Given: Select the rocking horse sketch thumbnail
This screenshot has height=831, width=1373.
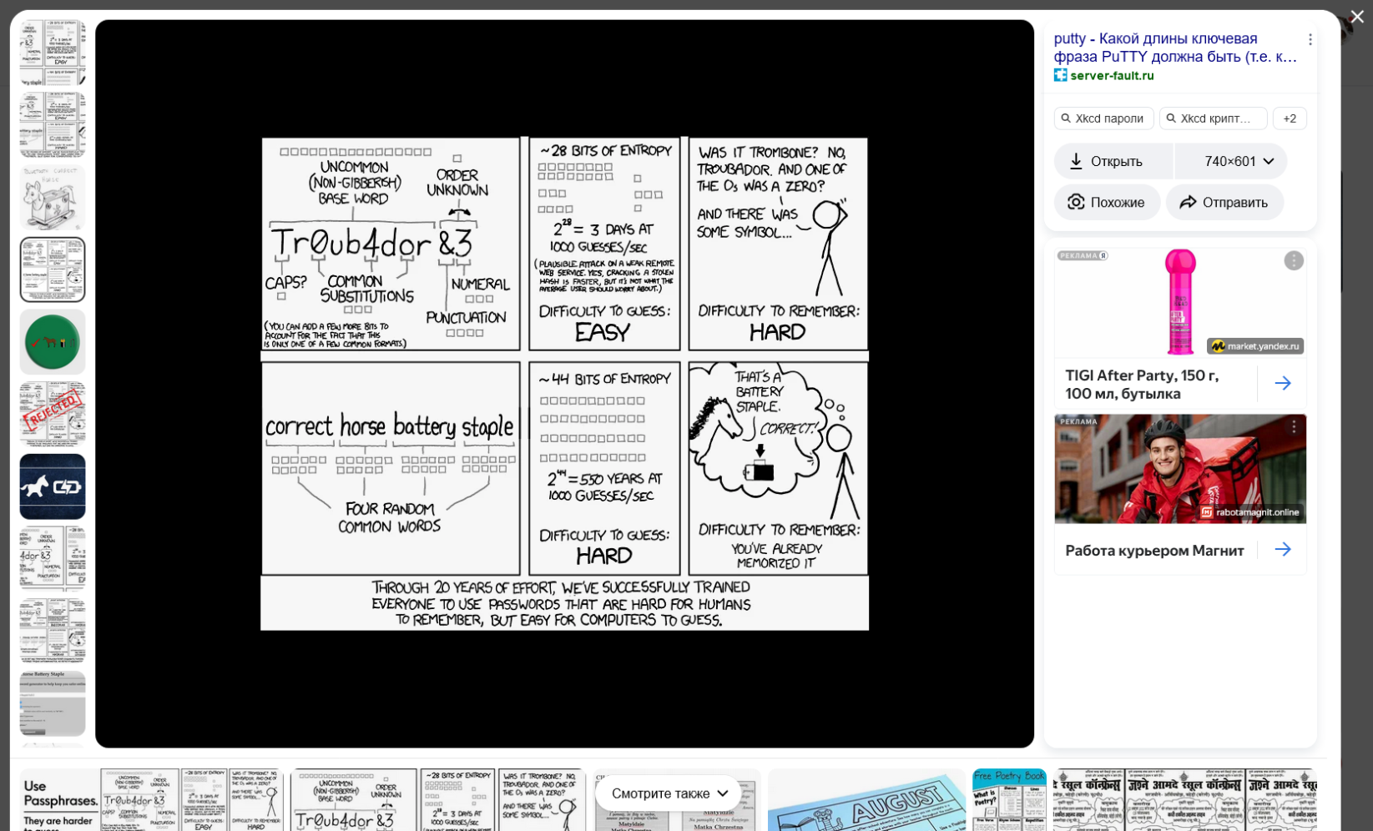Looking at the screenshot, I should pos(53,198).
